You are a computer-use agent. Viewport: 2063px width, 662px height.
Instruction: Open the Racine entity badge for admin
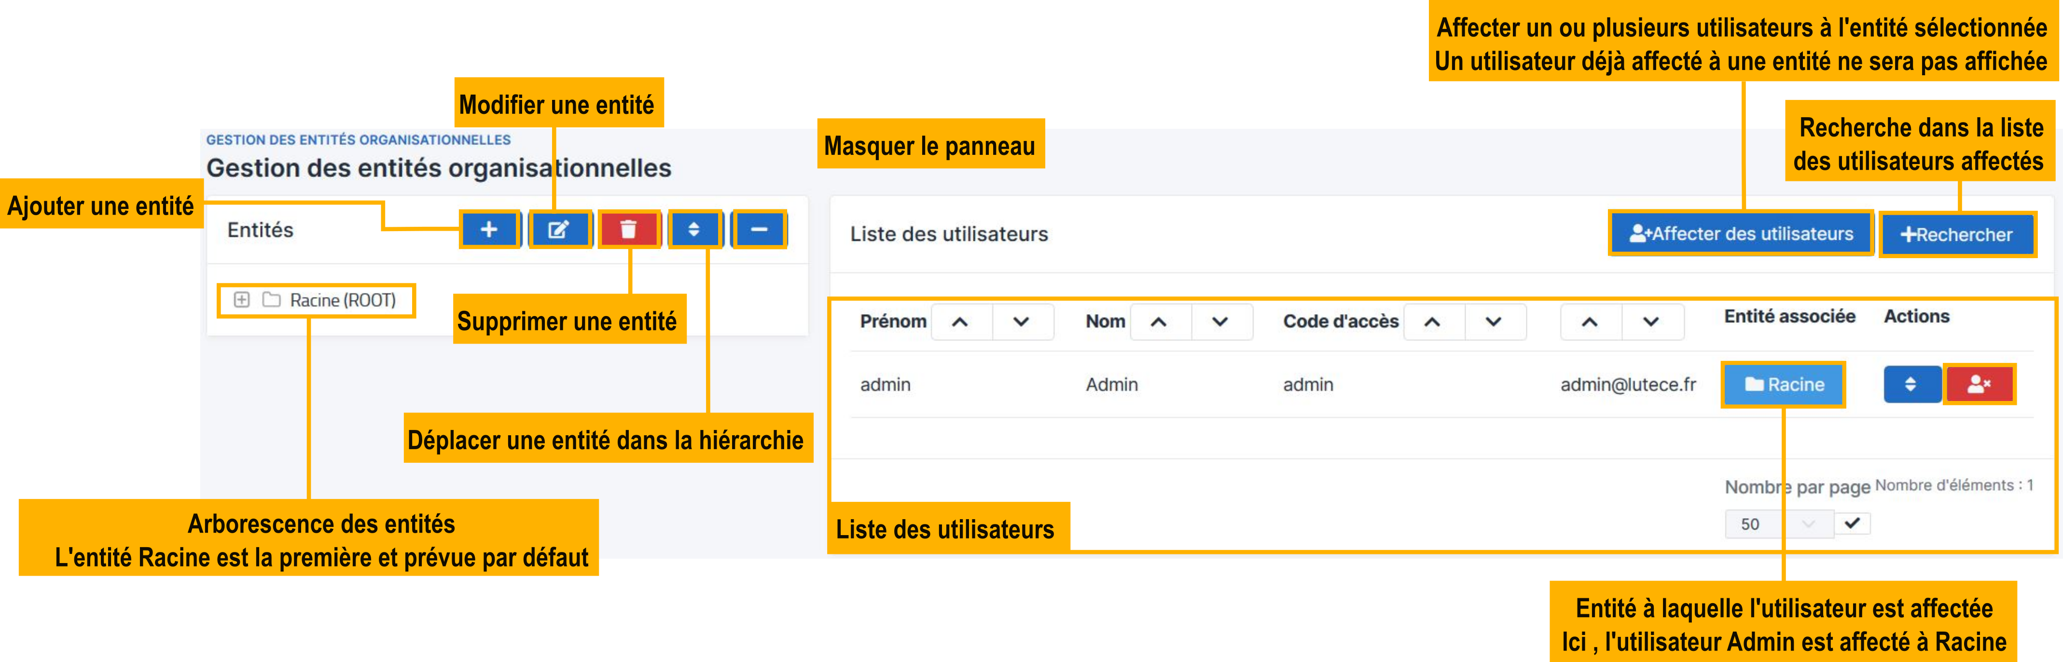1784,385
